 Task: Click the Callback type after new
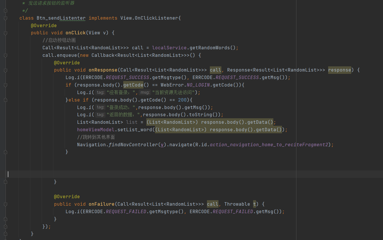[103, 55]
